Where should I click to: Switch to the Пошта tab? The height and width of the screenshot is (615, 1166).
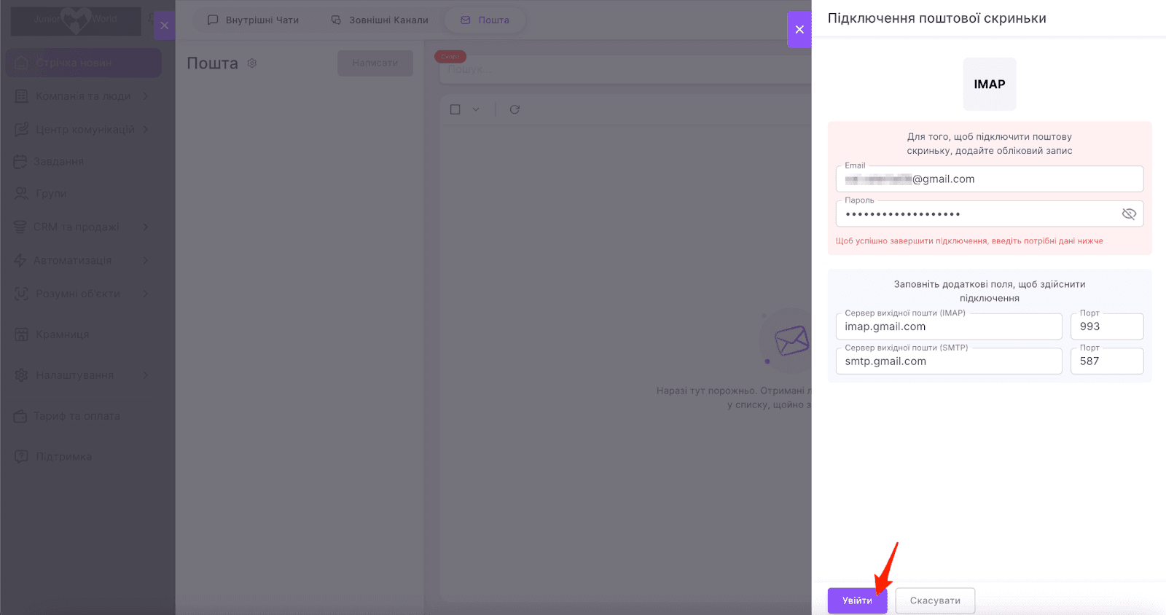pyautogui.click(x=485, y=20)
